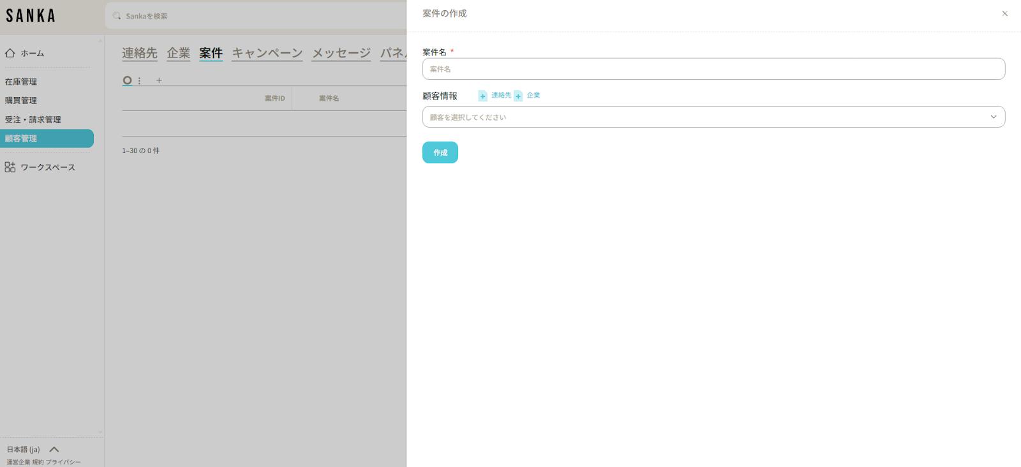
Task: Open three-dot view options menu
Action: point(140,80)
